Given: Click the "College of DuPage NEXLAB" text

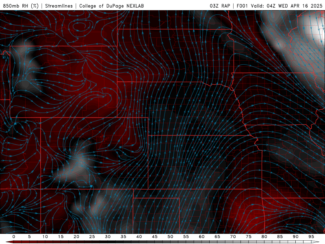Looking at the screenshot, I should [111, 6].
